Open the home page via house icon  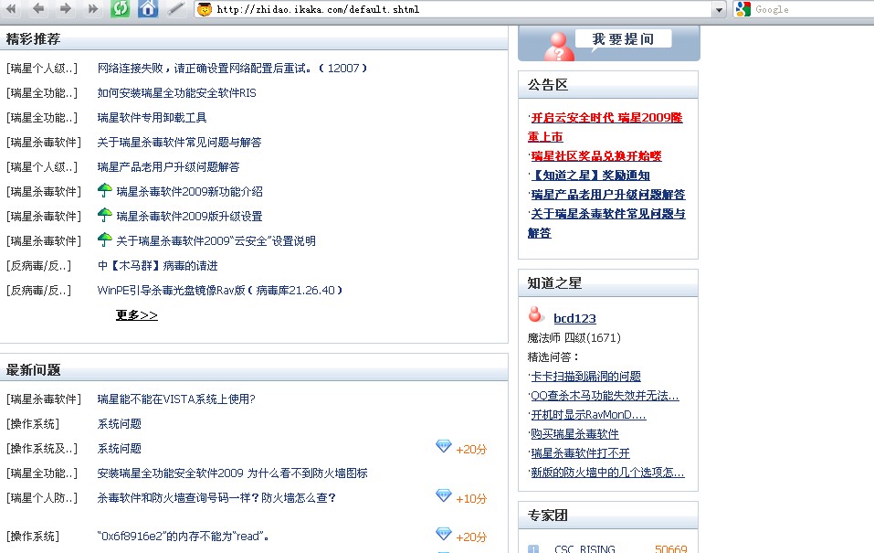pyautogui.click(x=148, y=8)
